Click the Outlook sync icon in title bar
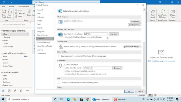Screen dimensions: 181x102 click(4, 2)
